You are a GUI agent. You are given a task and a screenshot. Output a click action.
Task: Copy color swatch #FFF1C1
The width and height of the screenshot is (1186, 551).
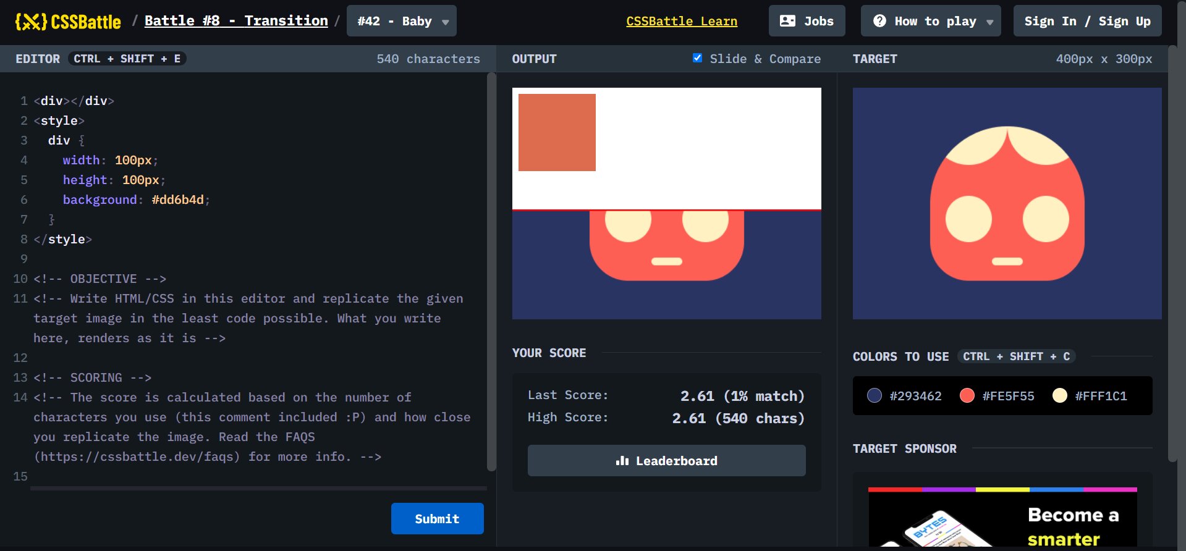1090,396
